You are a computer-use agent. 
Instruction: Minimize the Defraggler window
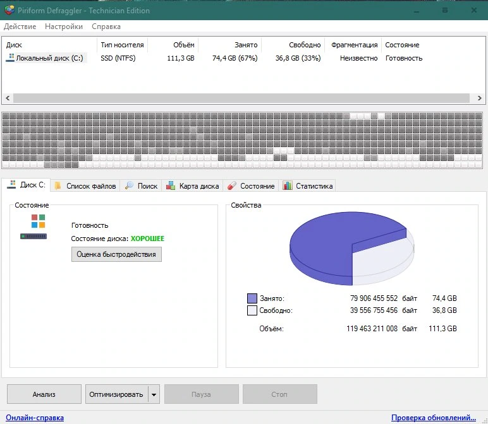[417, 11]
